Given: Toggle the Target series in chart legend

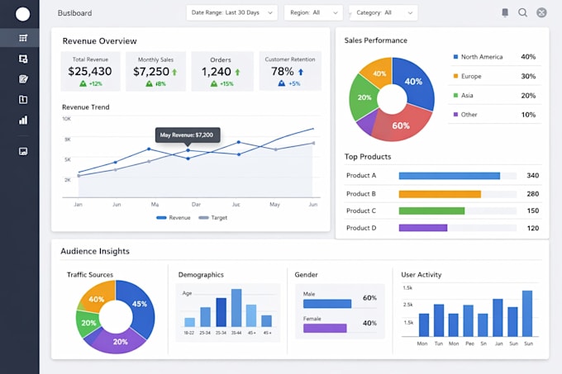Looking at the screenshot, I should pyautogui.click(x=213, y=218).
